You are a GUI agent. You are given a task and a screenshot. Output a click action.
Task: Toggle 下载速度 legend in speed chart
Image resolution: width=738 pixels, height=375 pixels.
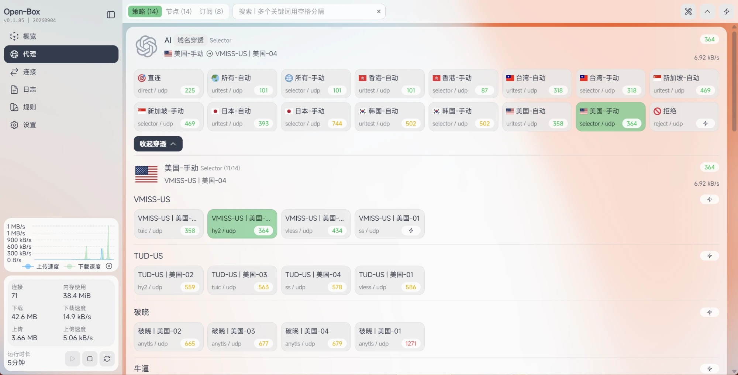(x=82, y=266)
